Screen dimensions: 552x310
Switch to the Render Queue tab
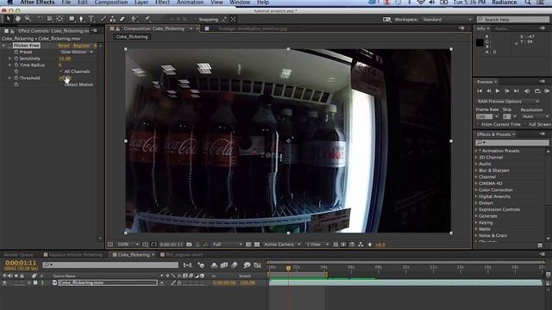click(19, 255)
